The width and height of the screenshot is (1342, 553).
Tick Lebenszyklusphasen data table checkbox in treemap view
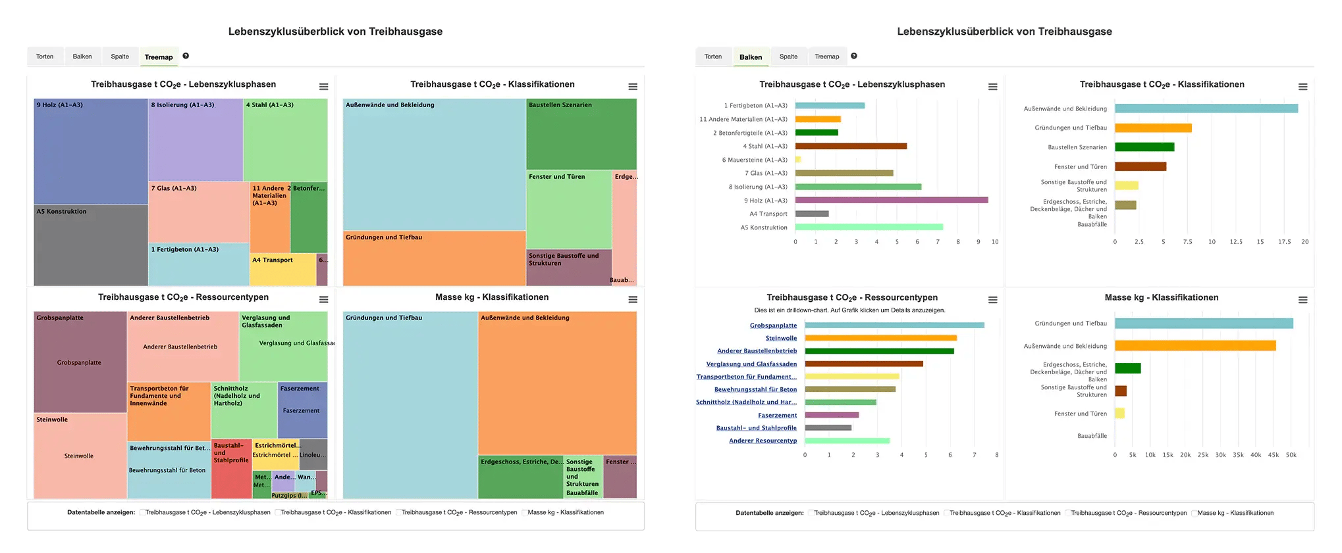tap(142, 512)
